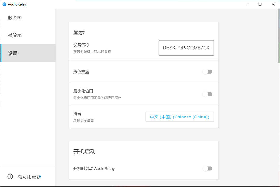Click the AudioRelay title text
This screenshot has width=280, height=187.
[x=17, y=4]
